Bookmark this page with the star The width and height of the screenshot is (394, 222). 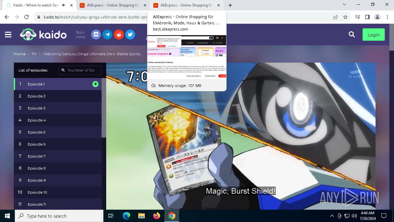(345, 17)
